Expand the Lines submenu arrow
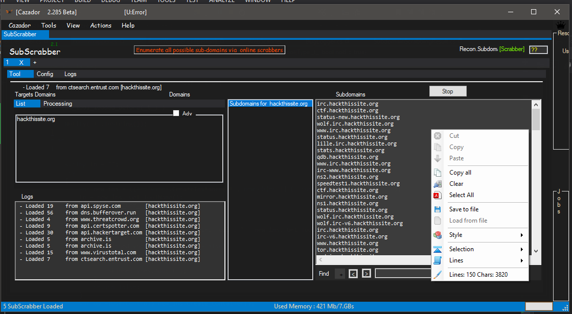The height and width of the screenshot is (314, 572). click(x=522, y=260)
